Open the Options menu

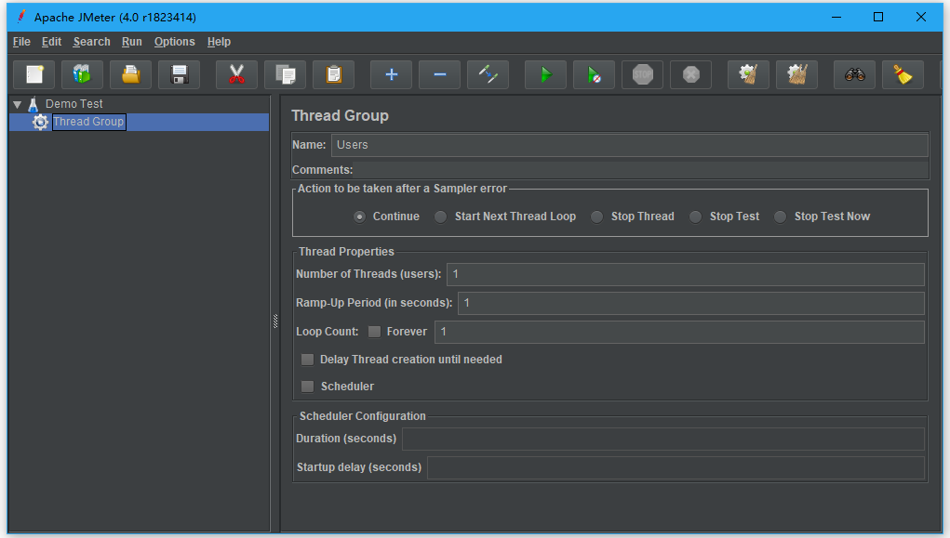[x=174, y=42]
